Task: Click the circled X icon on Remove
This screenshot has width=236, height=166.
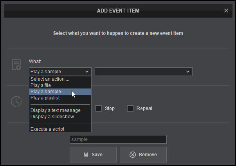Action: 133,155
